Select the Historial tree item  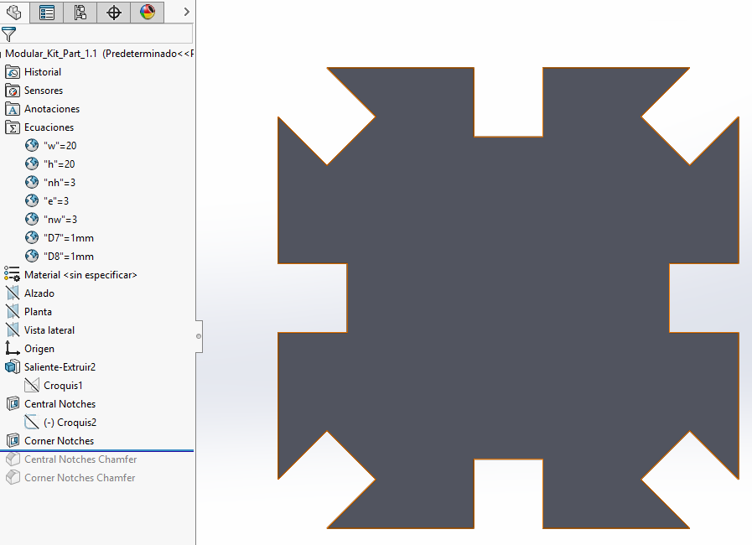click(43, 72)
